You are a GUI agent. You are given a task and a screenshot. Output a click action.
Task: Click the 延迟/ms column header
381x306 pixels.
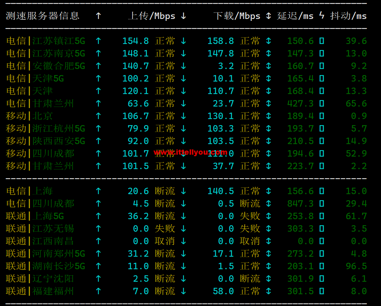tap(295, 16)
